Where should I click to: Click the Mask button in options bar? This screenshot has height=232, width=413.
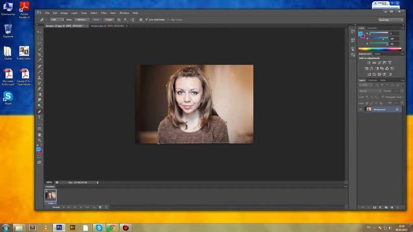coord(96,20)
